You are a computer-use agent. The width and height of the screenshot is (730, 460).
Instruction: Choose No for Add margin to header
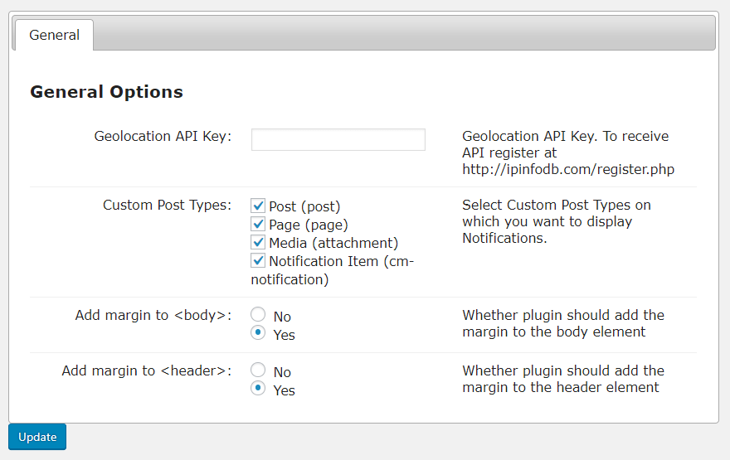pos(258,370)
